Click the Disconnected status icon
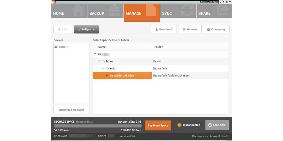Viewport: 283px width, 141px height. click(x=179, y=125)
